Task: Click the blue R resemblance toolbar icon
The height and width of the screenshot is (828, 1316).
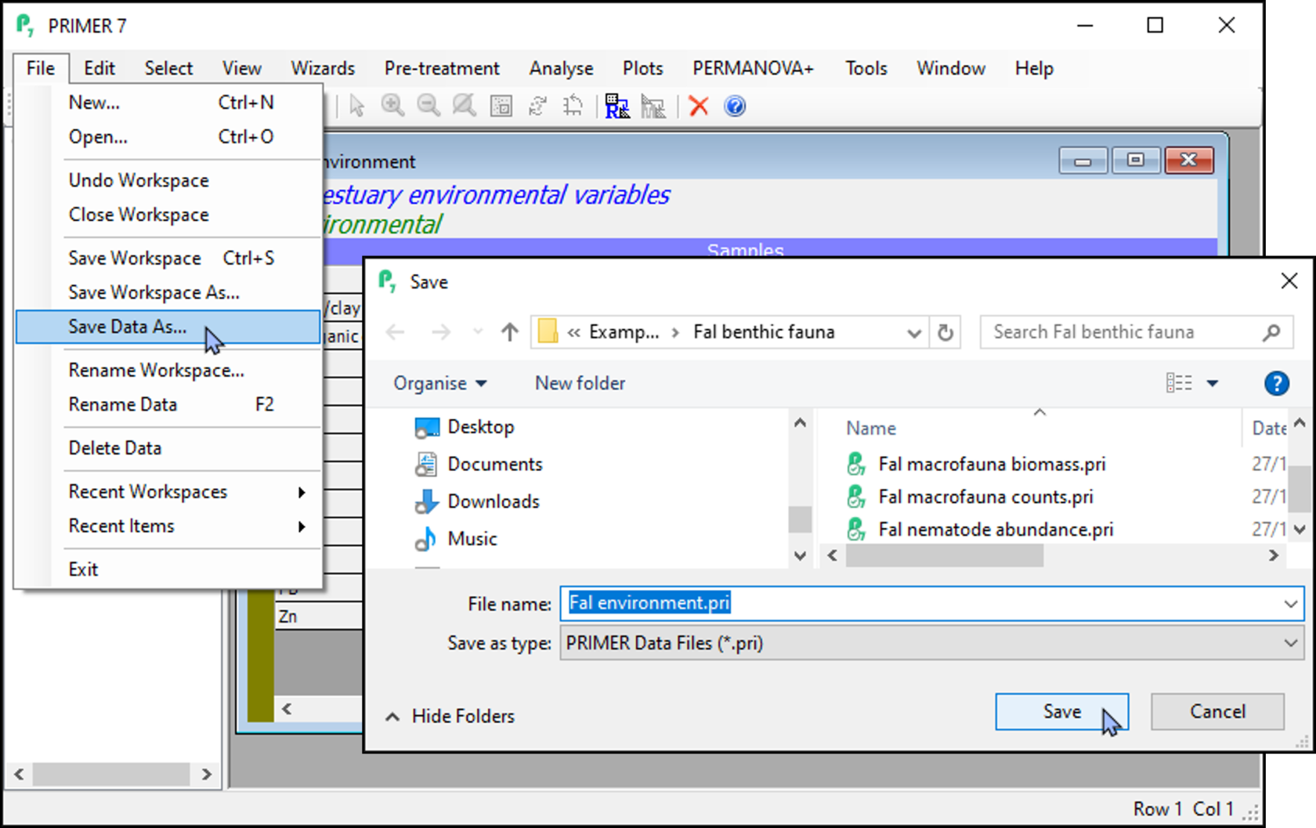Action: click(x=617, y=106)
